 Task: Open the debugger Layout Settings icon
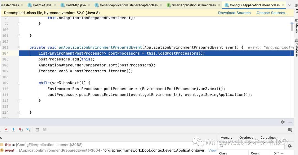tap(290, 130)
